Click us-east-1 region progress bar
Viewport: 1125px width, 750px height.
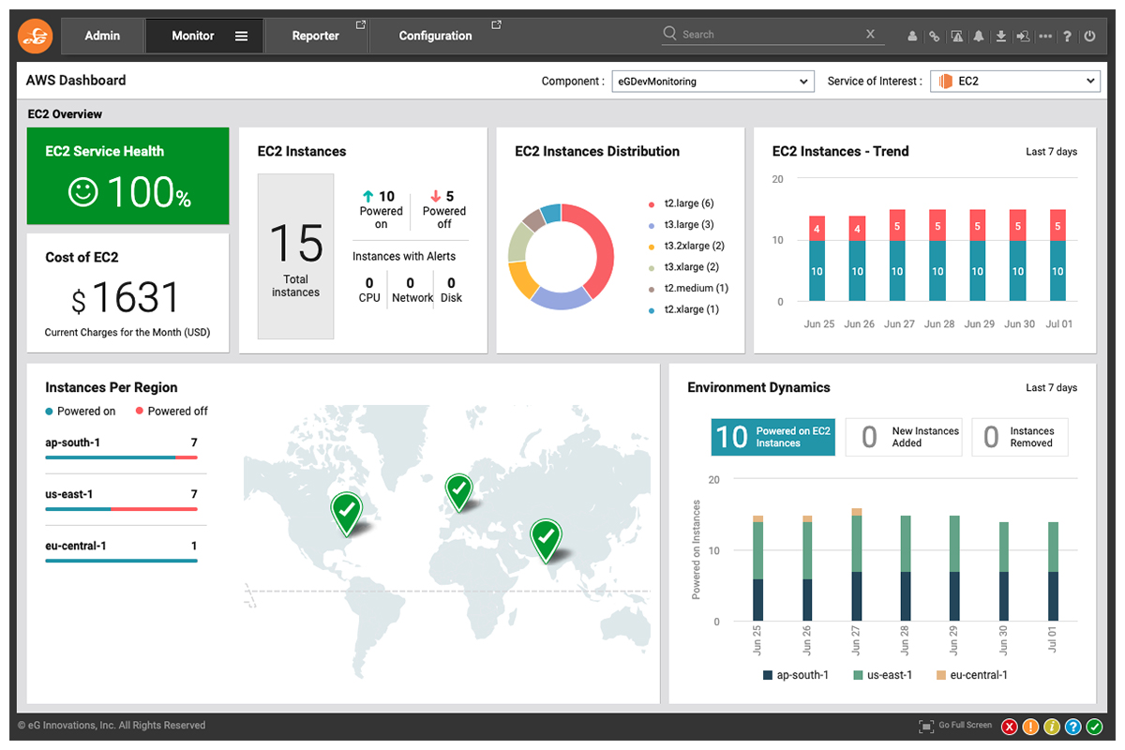tap(121, 509)
